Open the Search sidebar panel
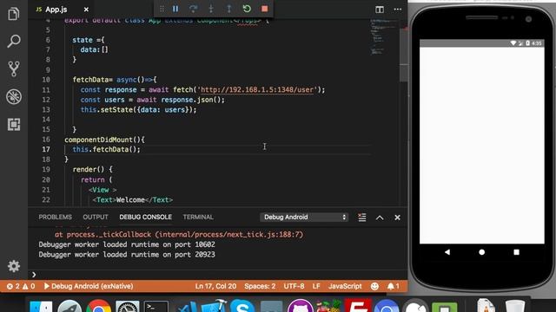Screen dimensions: 556x312 pos(14,41)
